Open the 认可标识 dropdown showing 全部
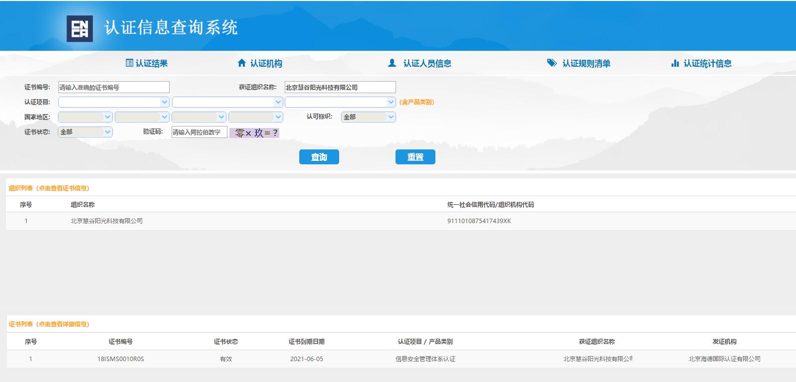 click(369, 117)
